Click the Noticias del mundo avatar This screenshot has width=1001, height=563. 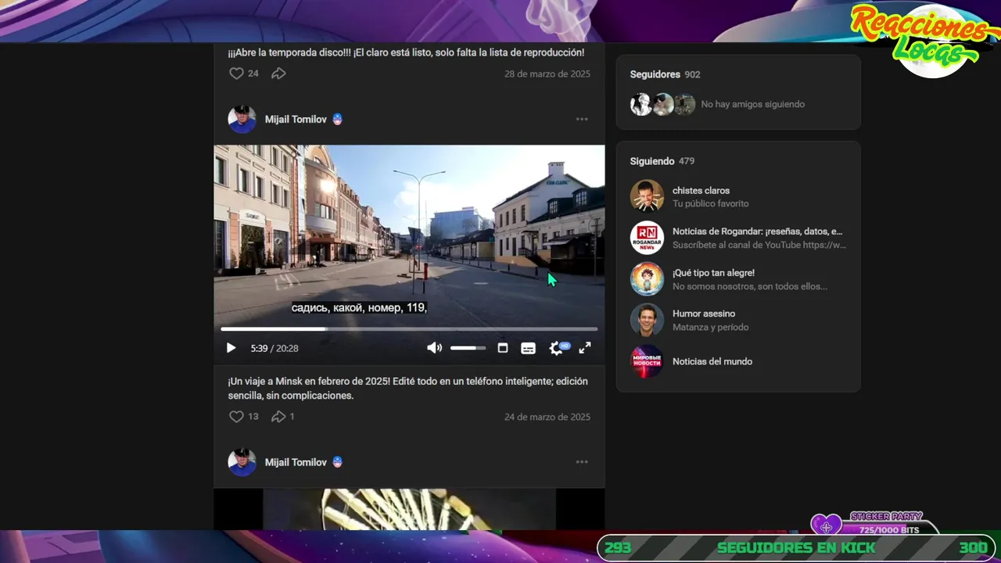click(x=647, y=361)
